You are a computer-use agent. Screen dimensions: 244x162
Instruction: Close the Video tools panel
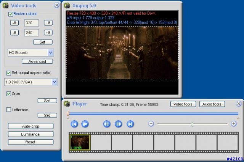57,5
